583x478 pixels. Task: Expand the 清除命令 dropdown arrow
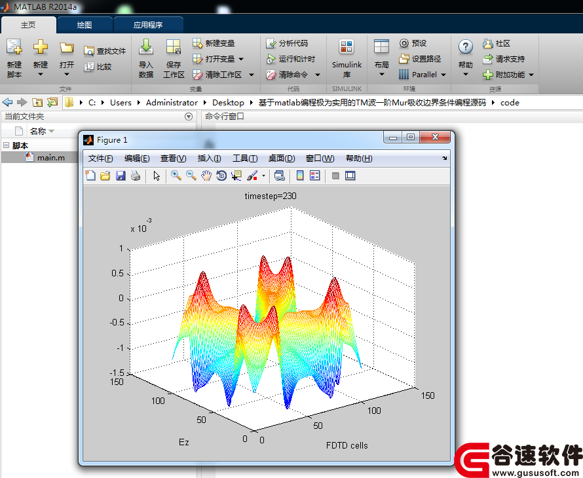(x=318, y=75)
